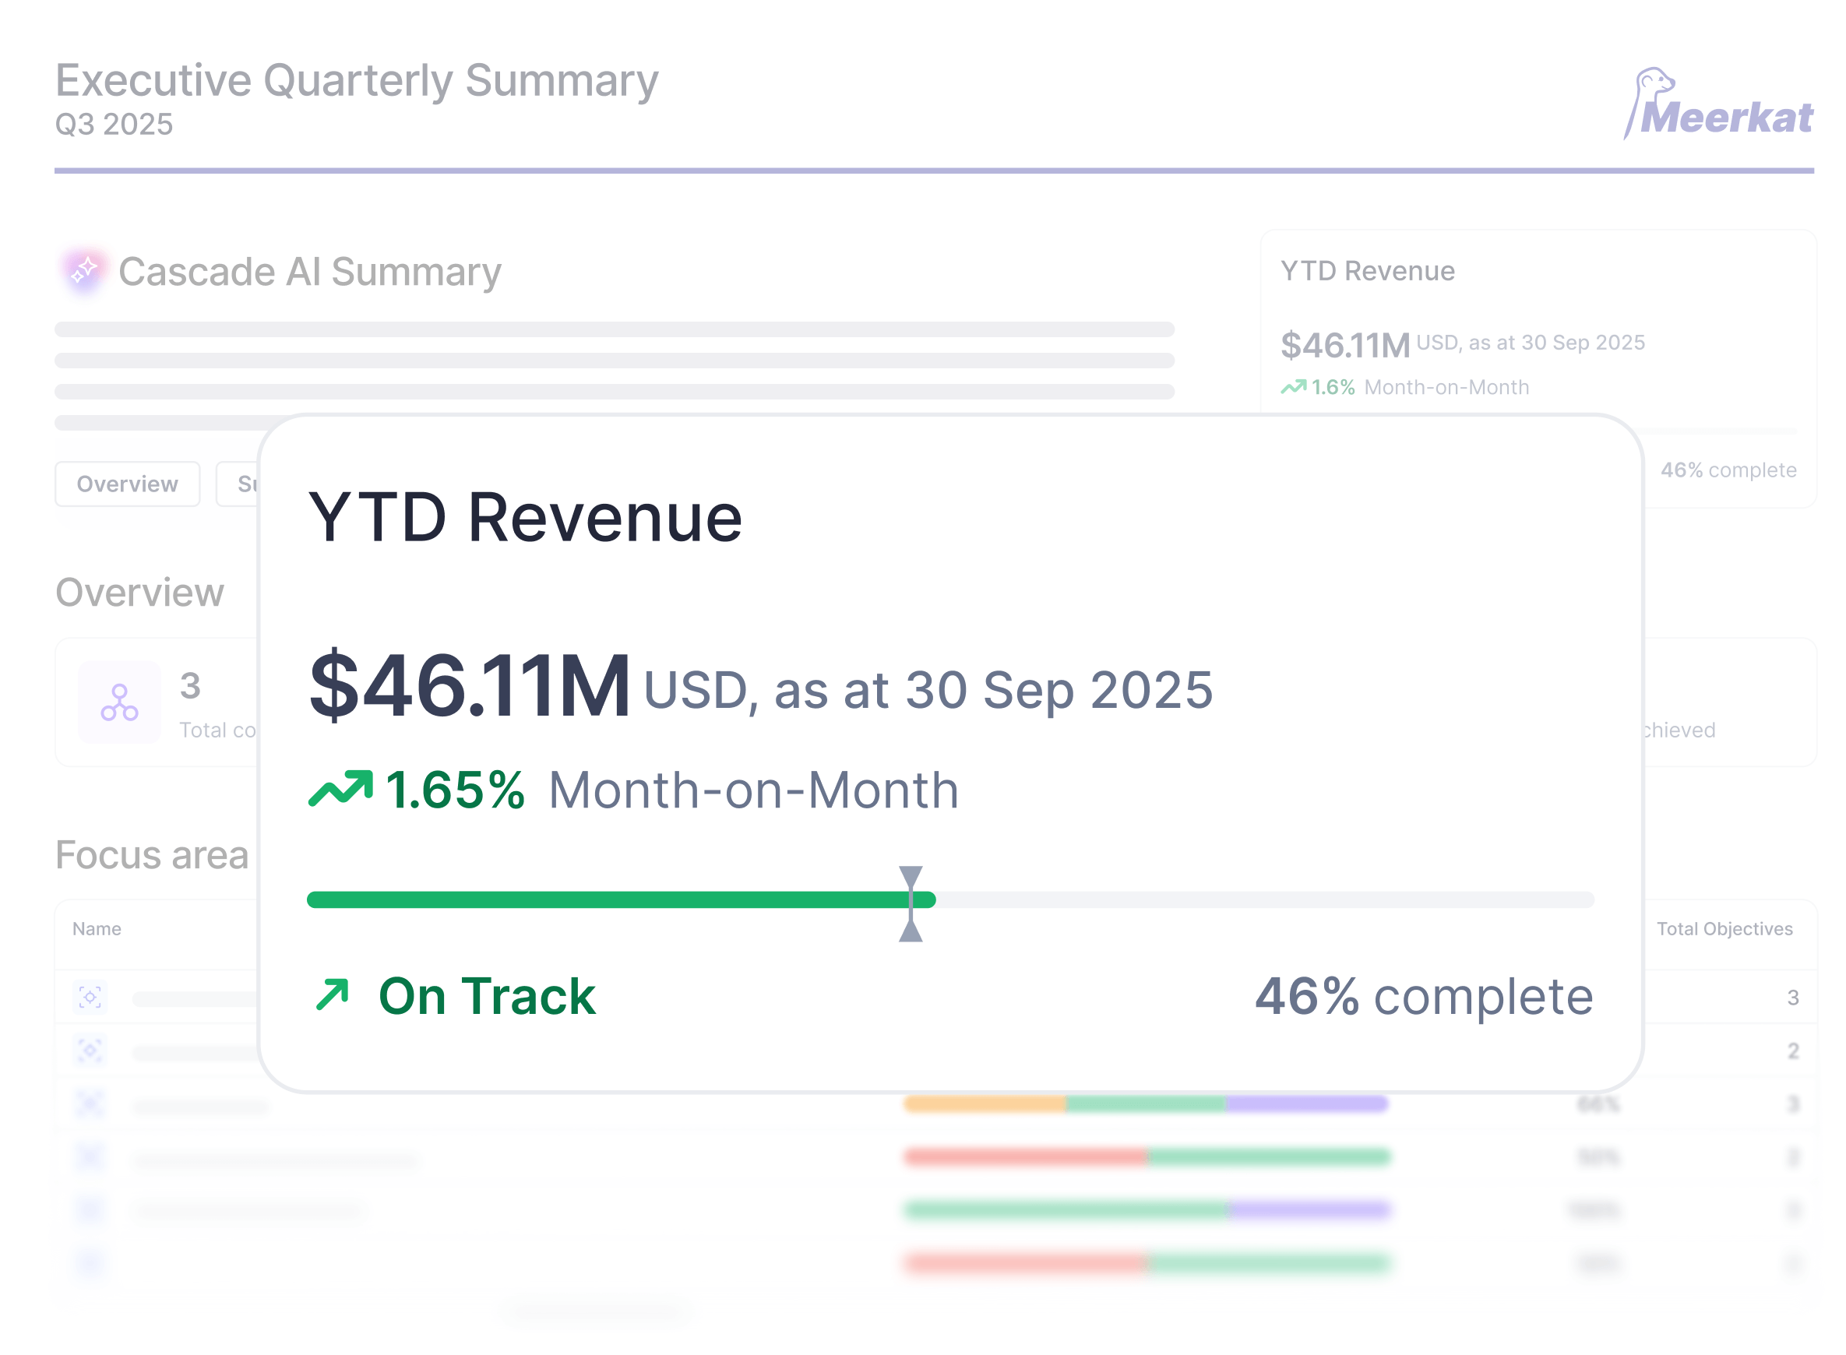Click the Name column header
This screenshot has height=1355, width=1846.
[x=97, y=928]
